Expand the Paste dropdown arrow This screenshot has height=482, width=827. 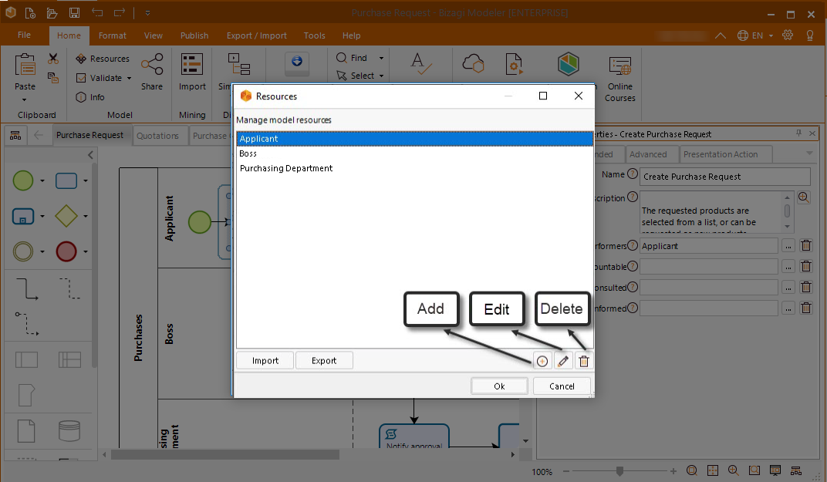(25, 99)
